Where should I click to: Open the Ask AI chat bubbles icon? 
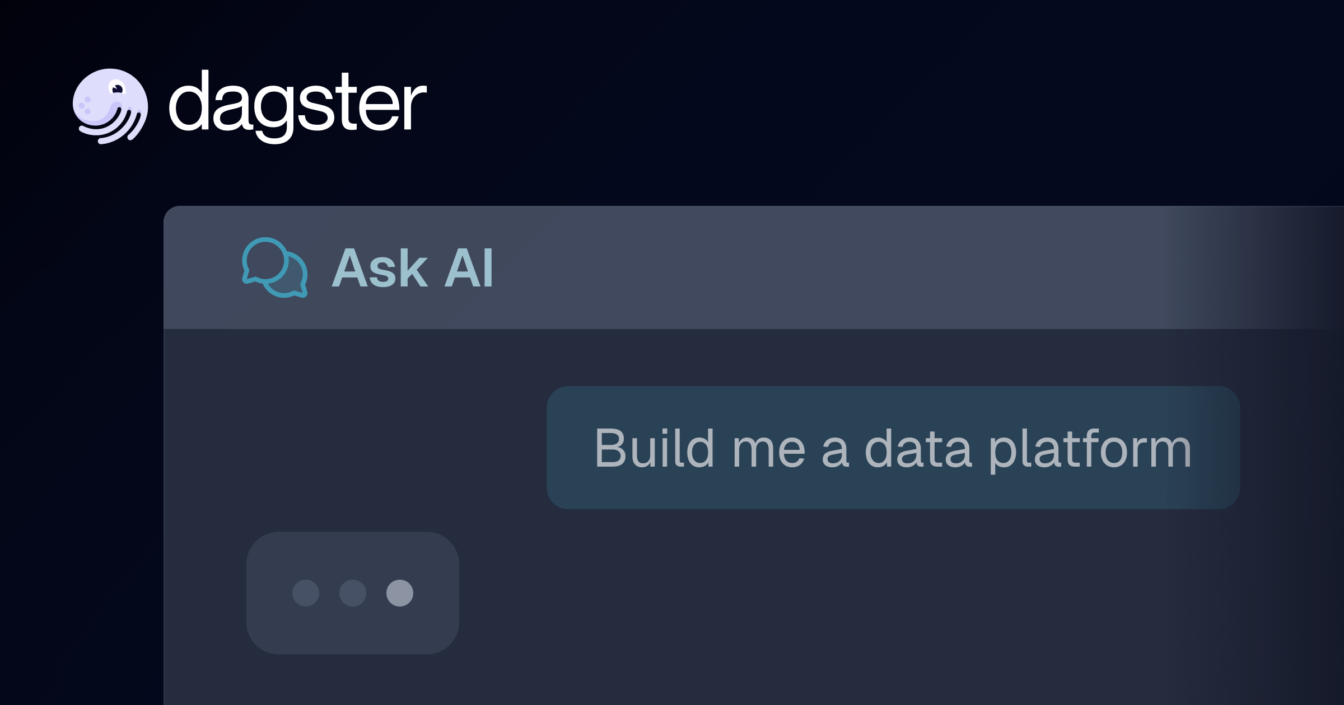pyautogui.click(x=274, y=267)
